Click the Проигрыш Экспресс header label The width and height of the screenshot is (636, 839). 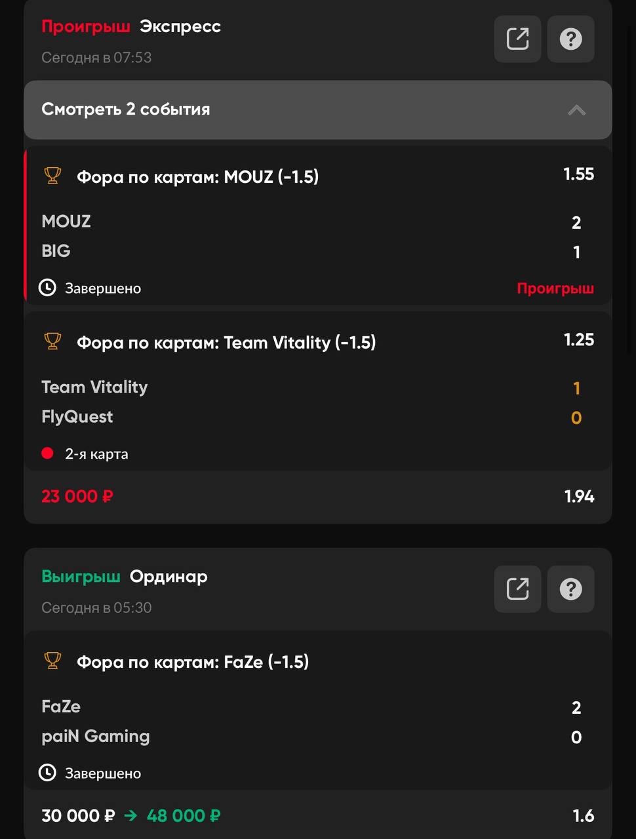tap(131, 26)
